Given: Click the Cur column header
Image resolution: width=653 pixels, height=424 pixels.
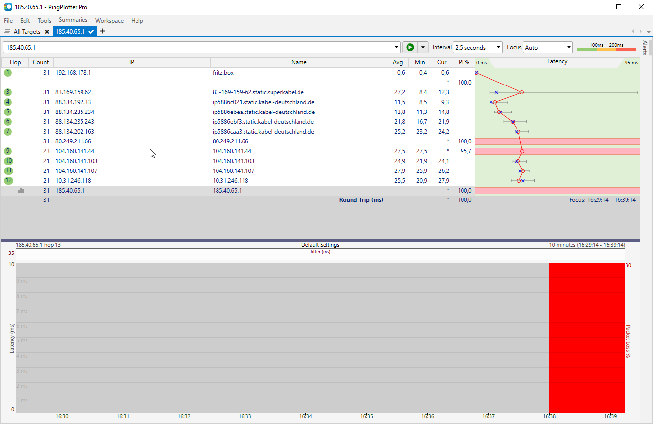Looking at the screenshot, I should (442, 62).
